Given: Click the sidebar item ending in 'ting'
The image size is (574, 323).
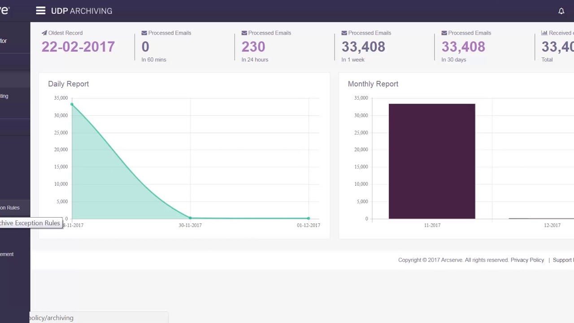Looking at the screenshot, I should [4, 96].
